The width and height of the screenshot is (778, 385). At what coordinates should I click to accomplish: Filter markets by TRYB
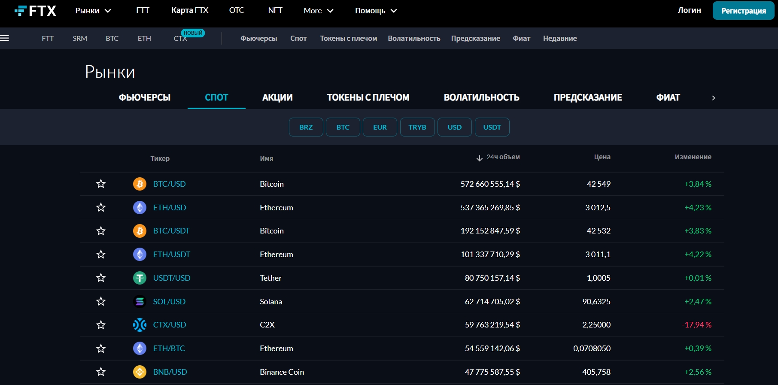[x=417, y=127]
